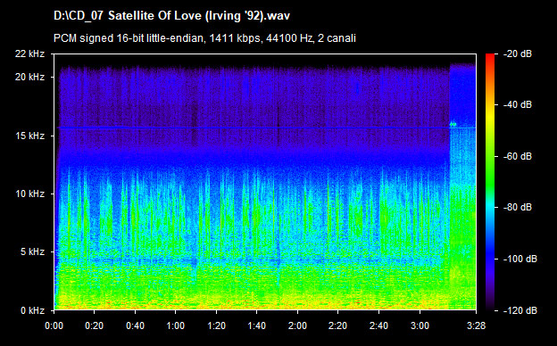Click the 0:20 time marker
This screenshot has height=346, width=557.
point(94,325)
